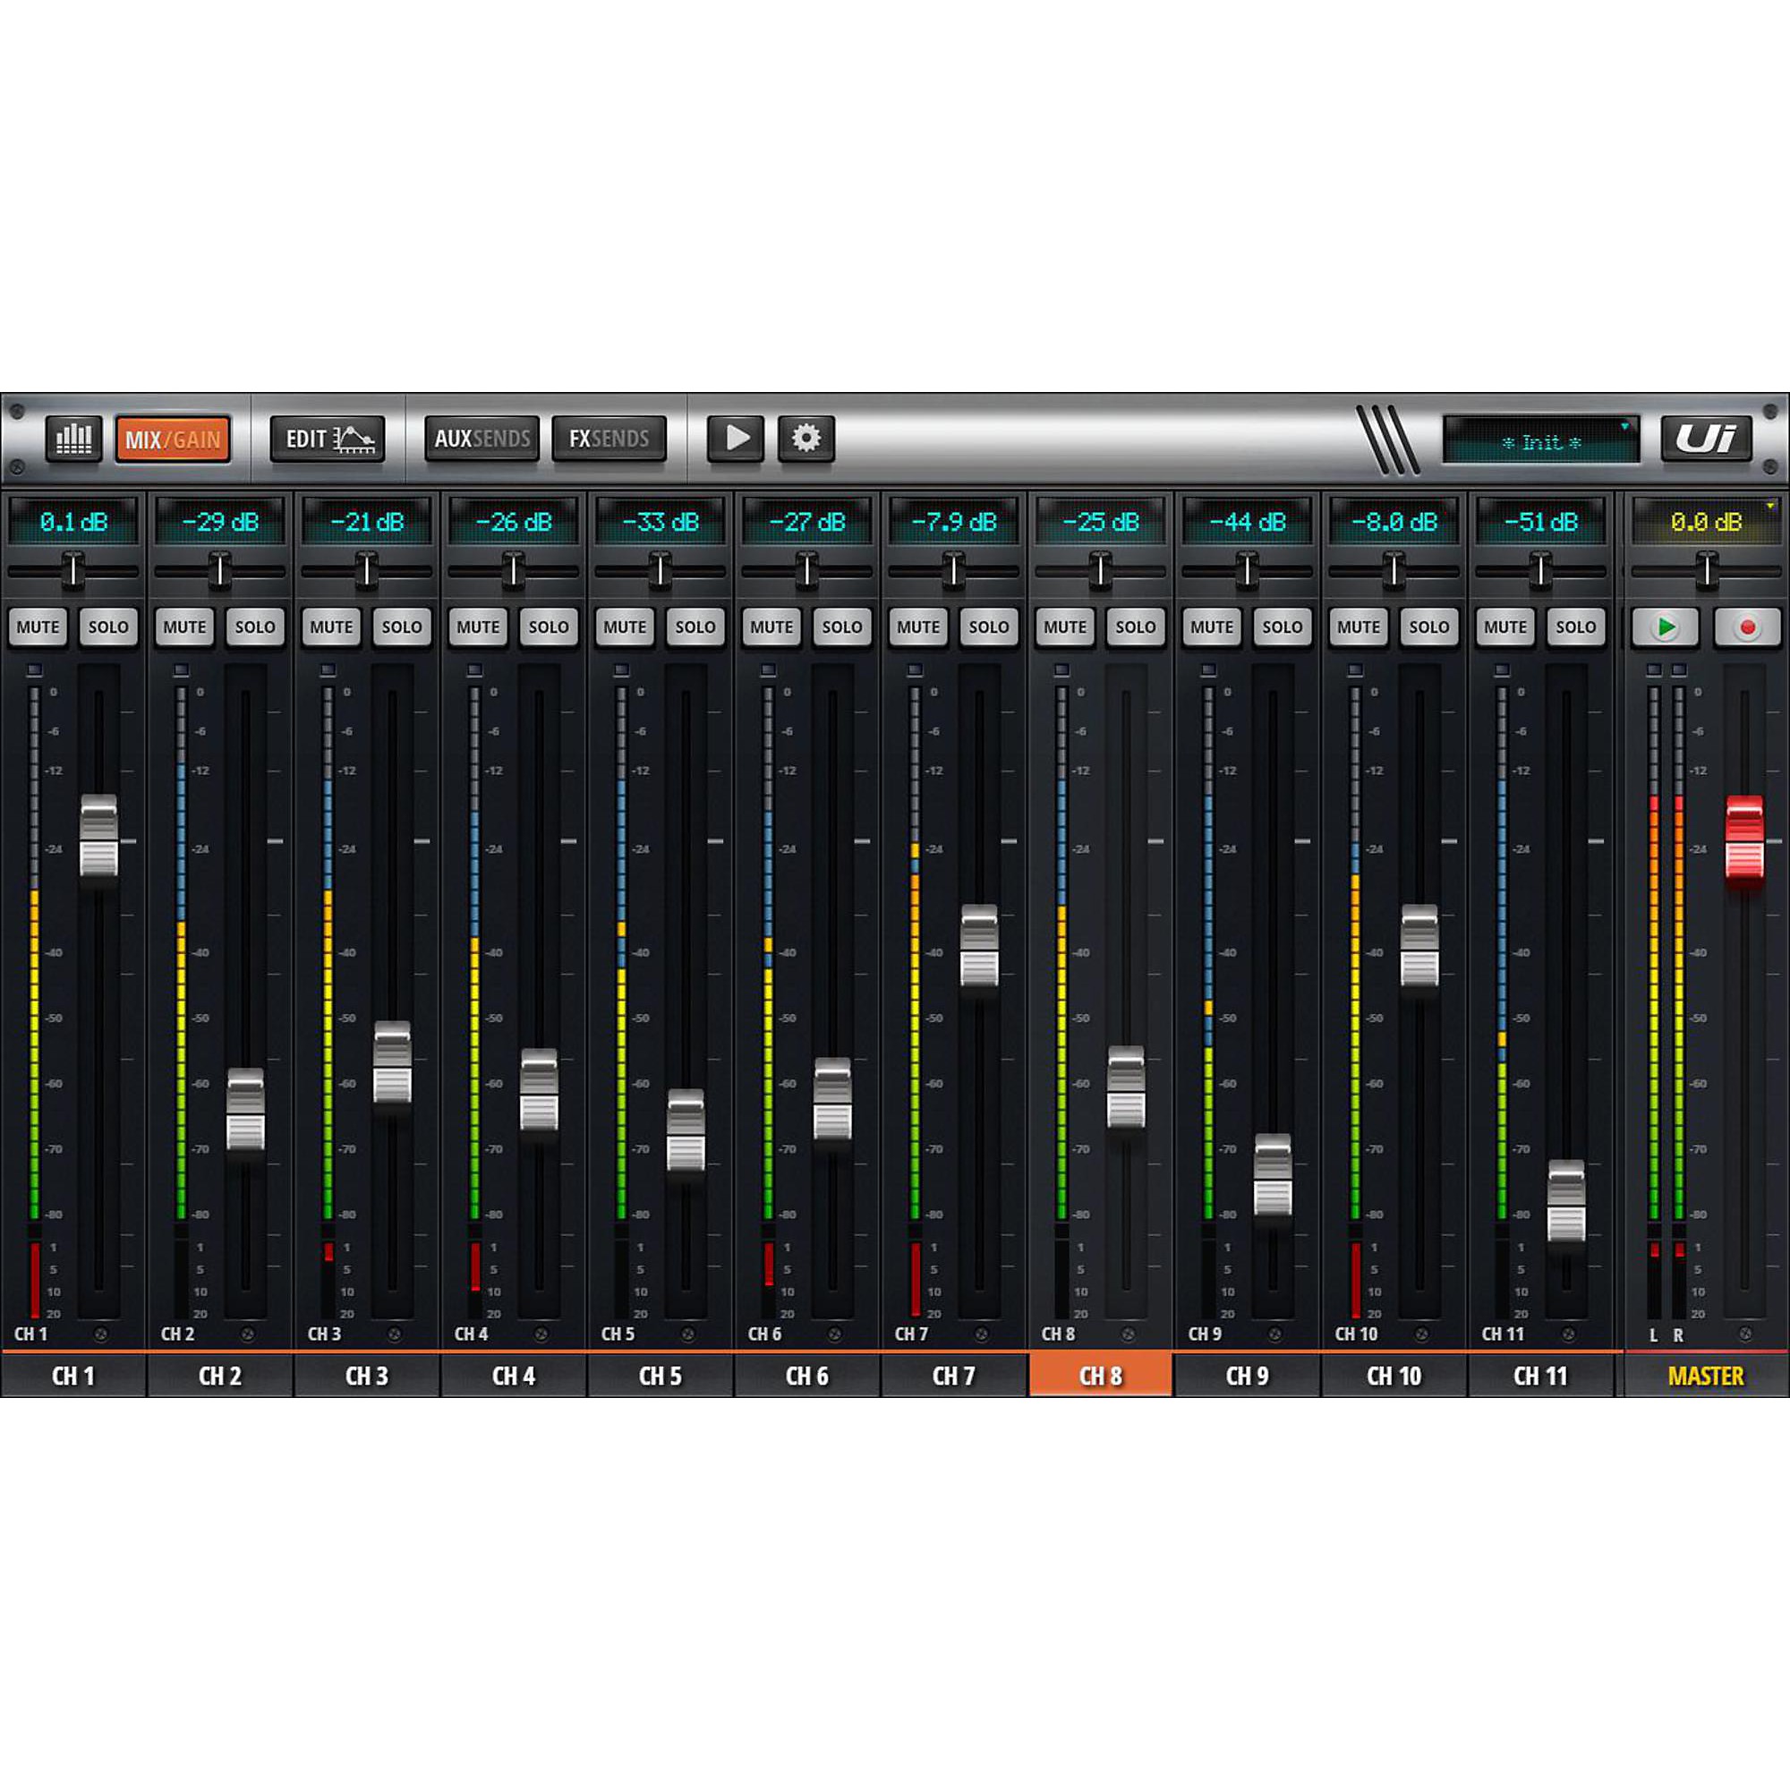This screenshot has width=1790, height=1790.
Task: Solo channel CH 7
Action: (990, 627)
